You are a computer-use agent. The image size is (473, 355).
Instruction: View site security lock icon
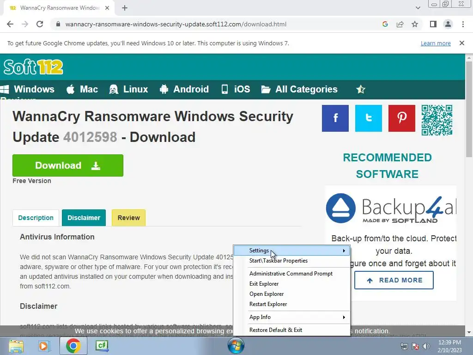point(58,24)
